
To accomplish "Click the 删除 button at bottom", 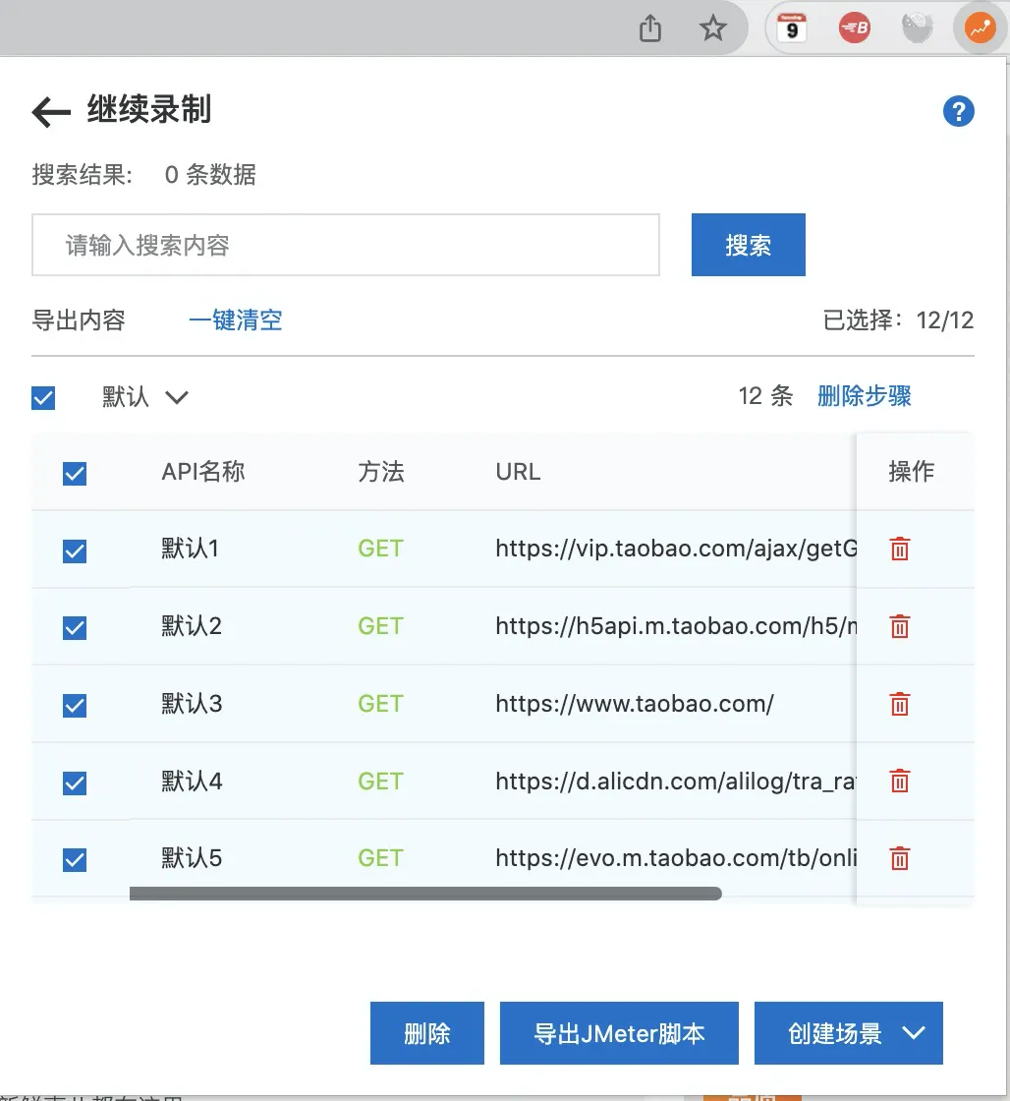I will click(x=427, y=1033).
